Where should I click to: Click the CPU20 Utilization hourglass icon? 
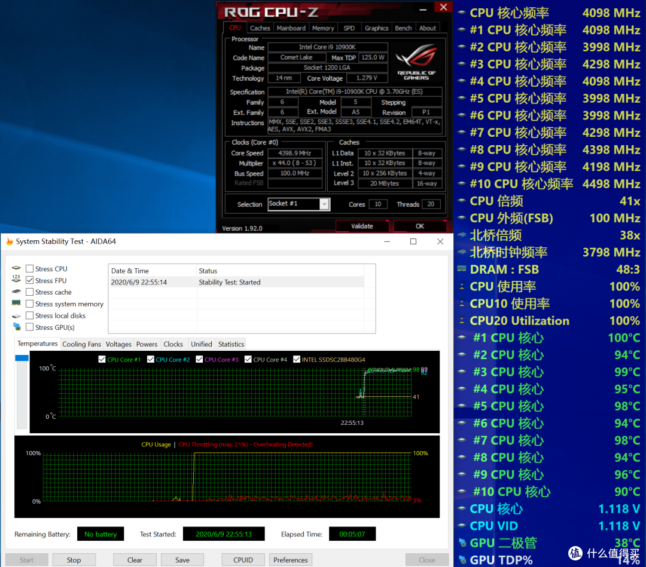(462, 320)
